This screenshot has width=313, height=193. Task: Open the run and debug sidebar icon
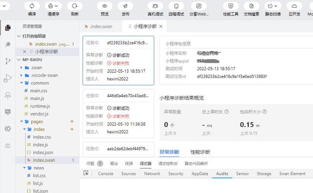click(x=8, y=78)
